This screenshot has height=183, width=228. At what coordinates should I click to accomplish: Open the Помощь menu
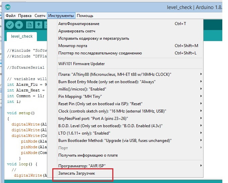click(x=85, y=16)
